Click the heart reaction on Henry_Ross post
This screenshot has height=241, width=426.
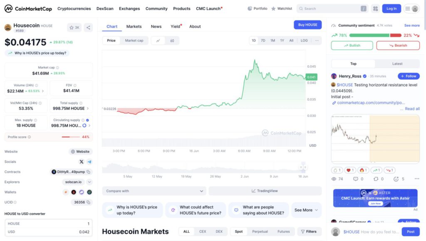pos(350,170)
